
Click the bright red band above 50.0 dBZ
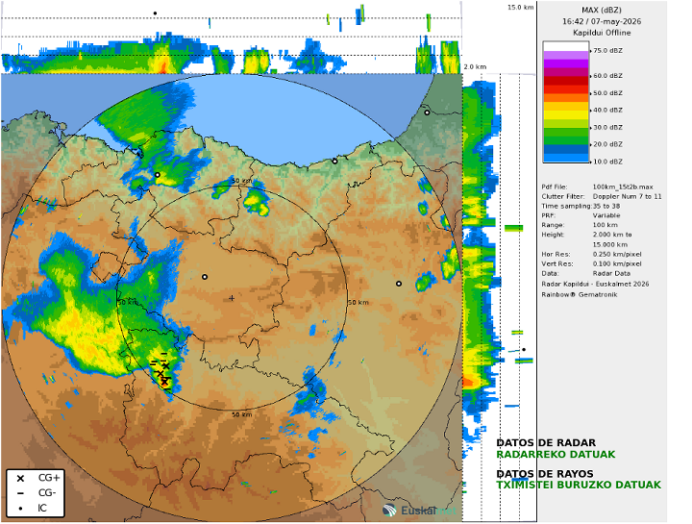566,89
